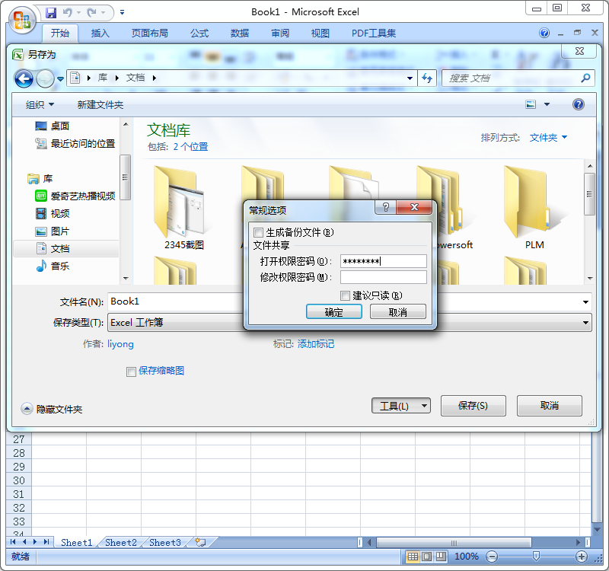Open the 2345截图 folder
This screenshot has width=609, height=571.
tap(182, 208)
